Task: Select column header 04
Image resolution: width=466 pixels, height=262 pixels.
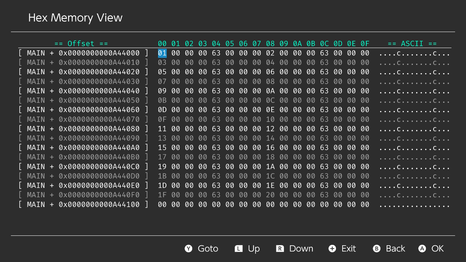Action: click(x=216, y=44)
